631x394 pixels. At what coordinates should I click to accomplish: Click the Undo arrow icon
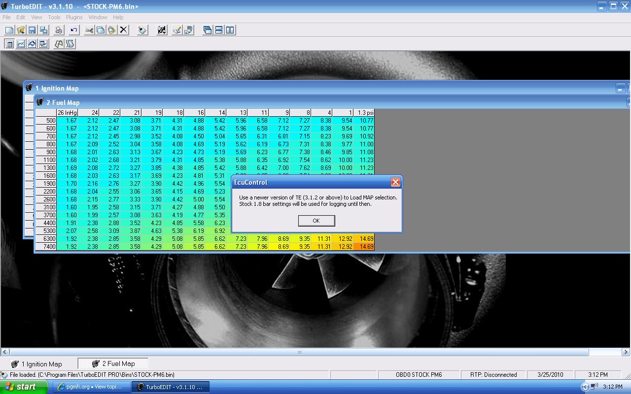pos(74,31)
